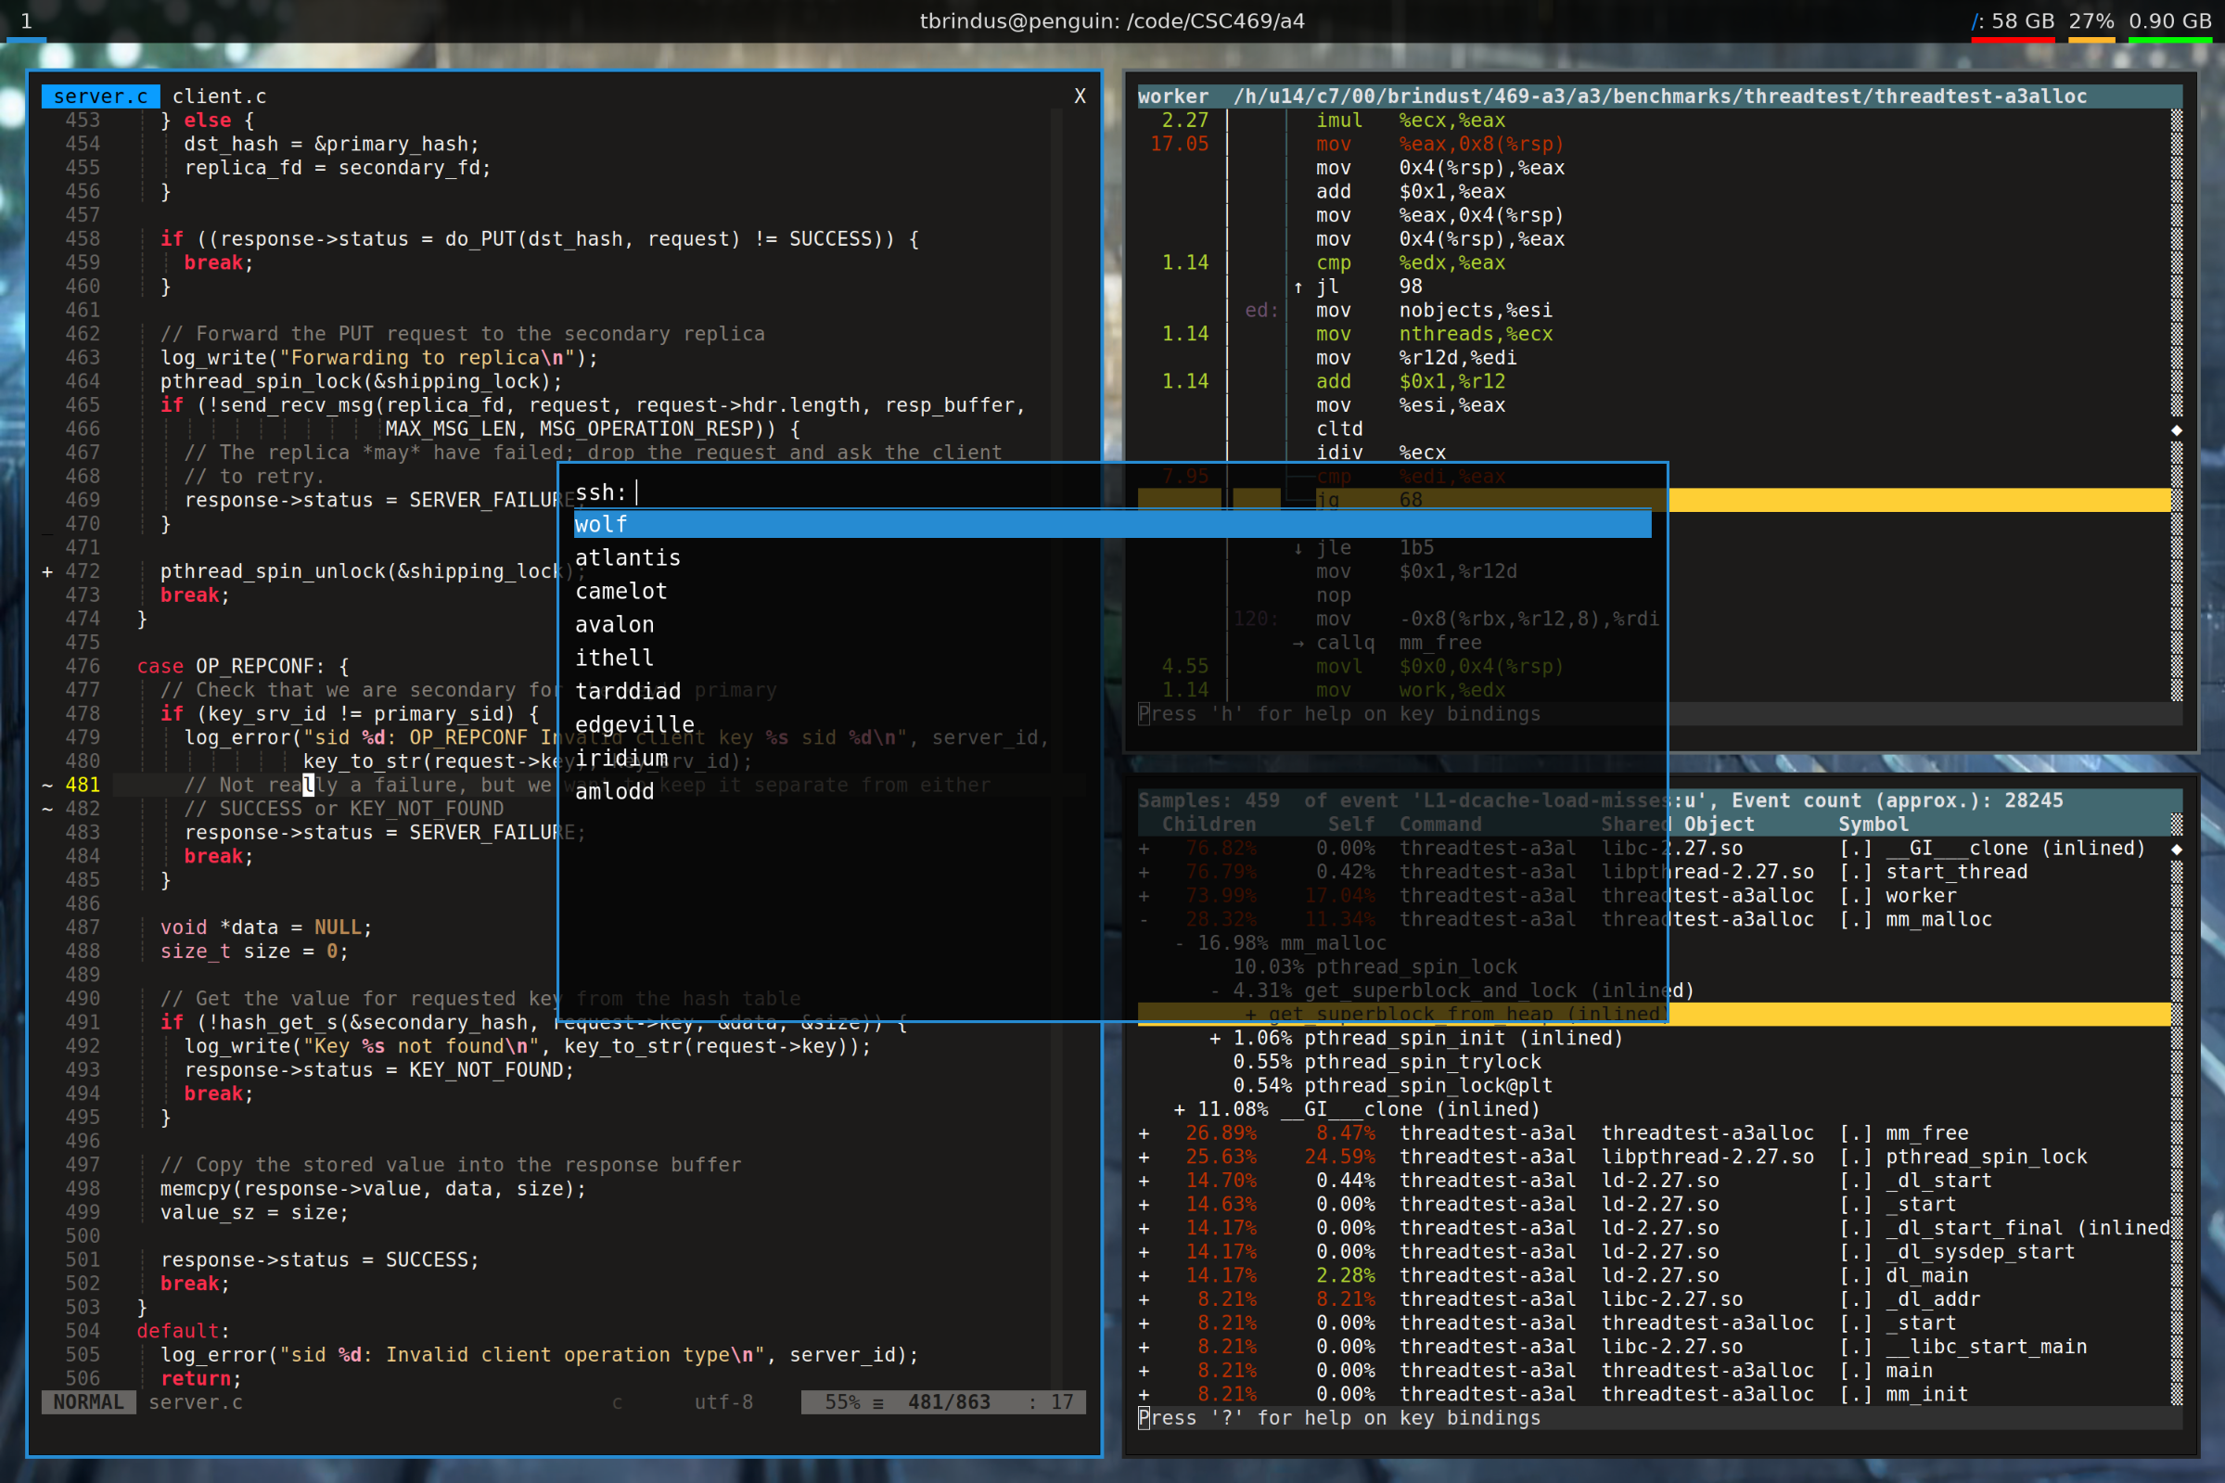Expand the _dl_start perf entry
2225x1483 pixels.
tap(1144, 1181)
